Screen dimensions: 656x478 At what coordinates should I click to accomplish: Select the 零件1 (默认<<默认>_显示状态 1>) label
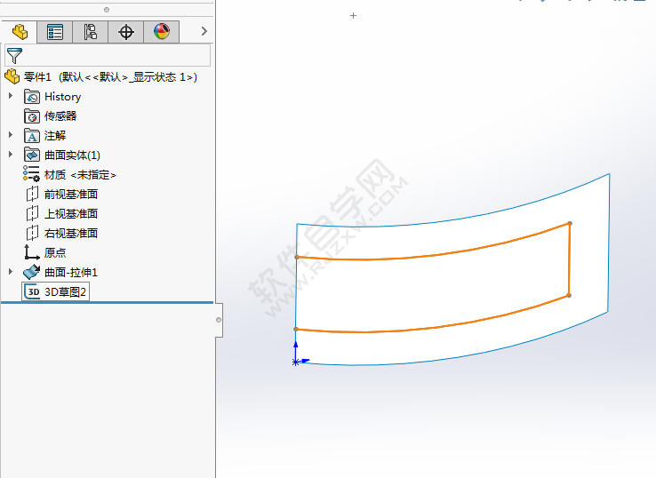(110, 77)
